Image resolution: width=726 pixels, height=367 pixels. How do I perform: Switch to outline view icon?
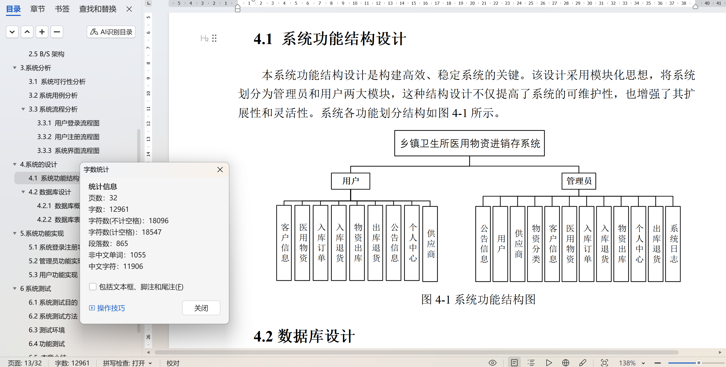coord(531,363)
